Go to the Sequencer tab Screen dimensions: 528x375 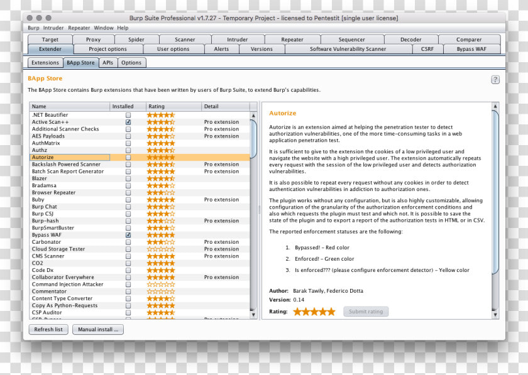pyautogui.click(x=351, y=40)
